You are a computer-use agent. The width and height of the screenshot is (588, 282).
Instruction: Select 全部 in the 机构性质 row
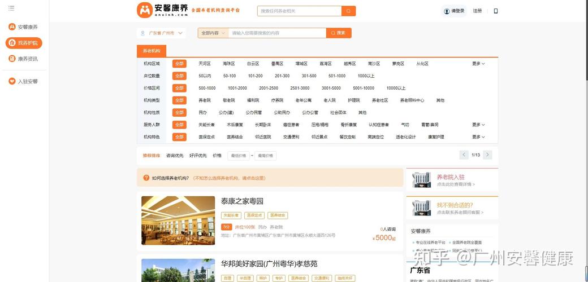[x=179, y=113]
